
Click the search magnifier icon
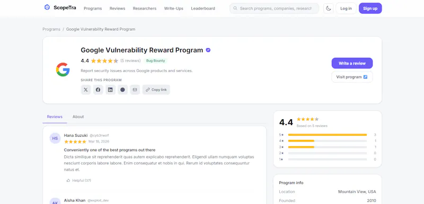(x=235, y=8)
